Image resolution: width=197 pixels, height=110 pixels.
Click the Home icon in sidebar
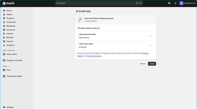pyautogui.click(x=4, y=11)
